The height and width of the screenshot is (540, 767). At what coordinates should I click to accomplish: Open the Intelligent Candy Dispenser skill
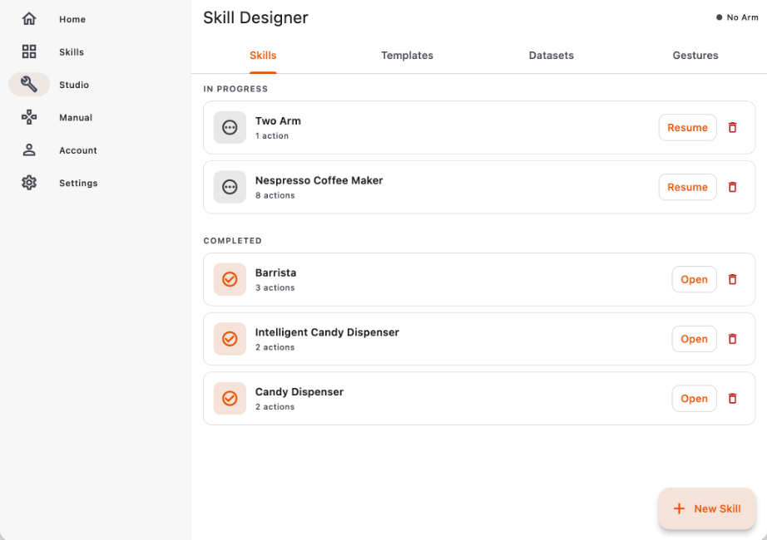[694, 339]
